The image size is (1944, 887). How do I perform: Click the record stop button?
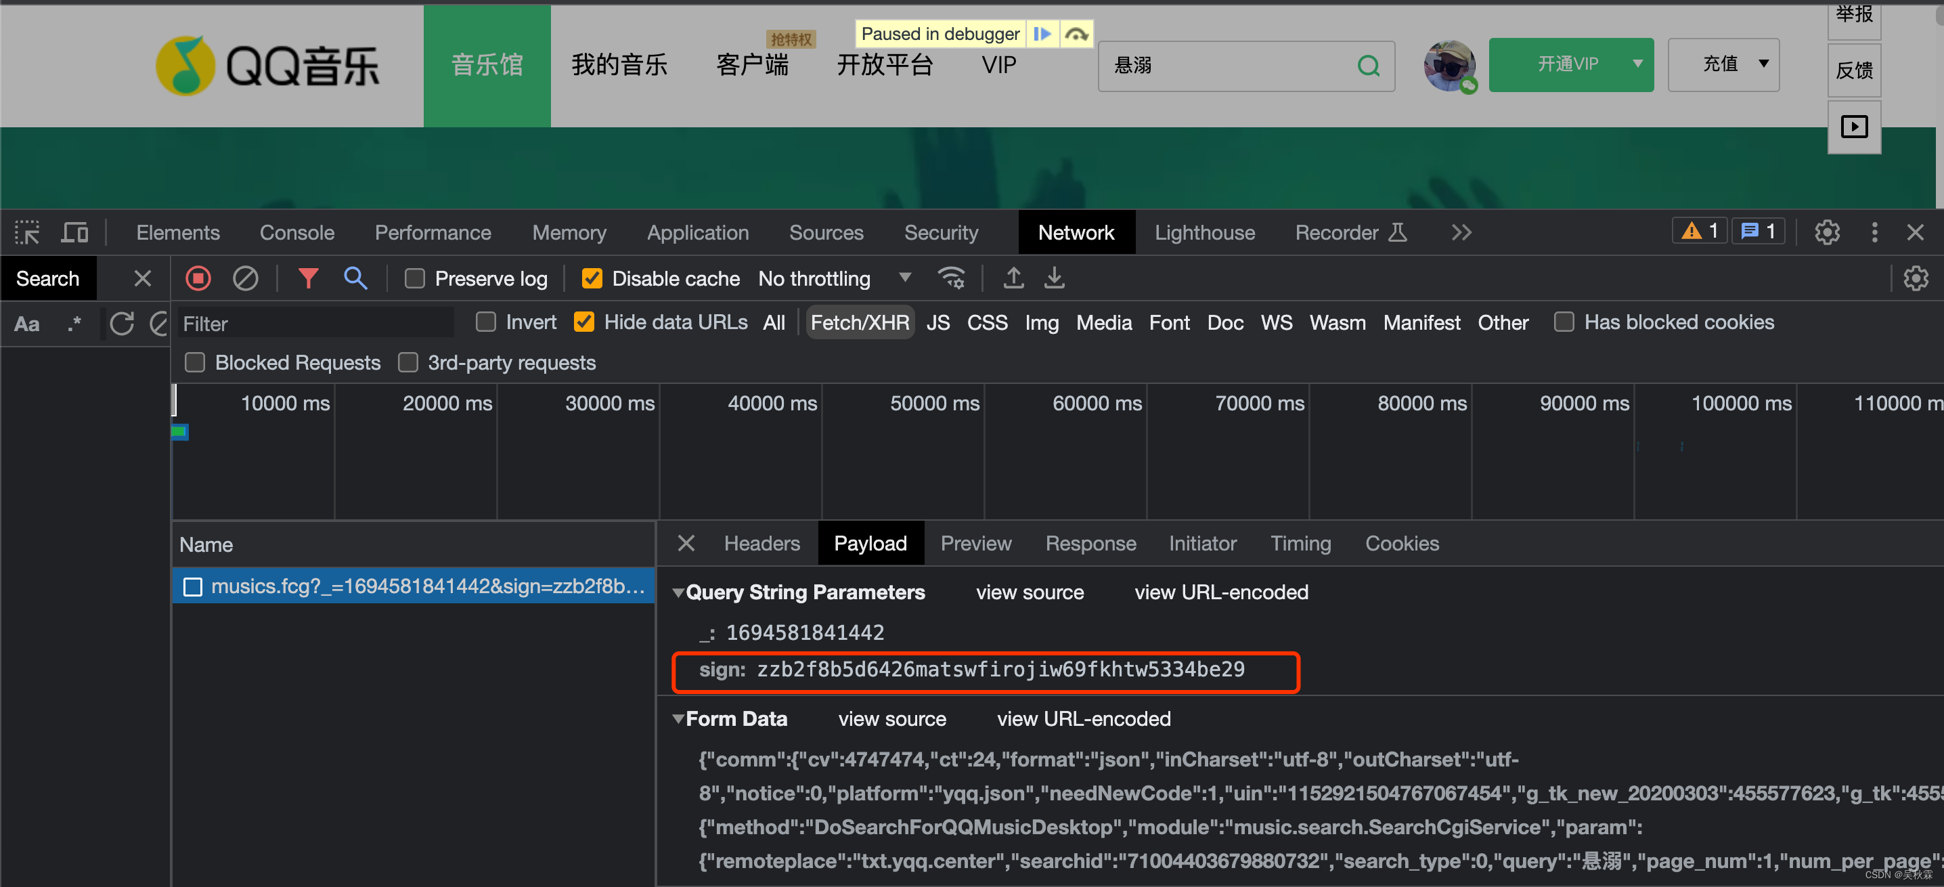(197, 278)
